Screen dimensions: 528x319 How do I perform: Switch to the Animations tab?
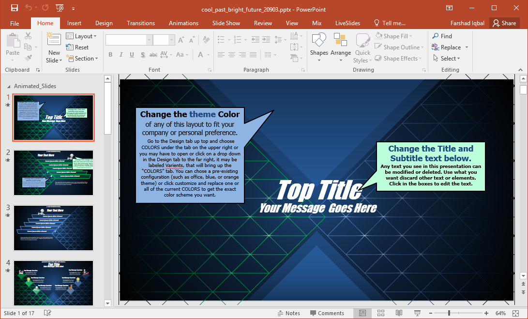point(183,23)
